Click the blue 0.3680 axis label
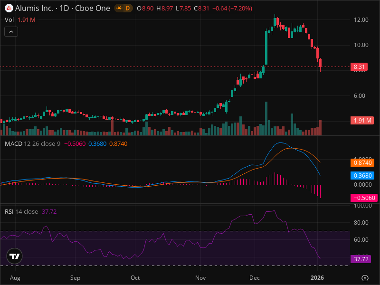380x285 pixels. (x=362, y=175)
